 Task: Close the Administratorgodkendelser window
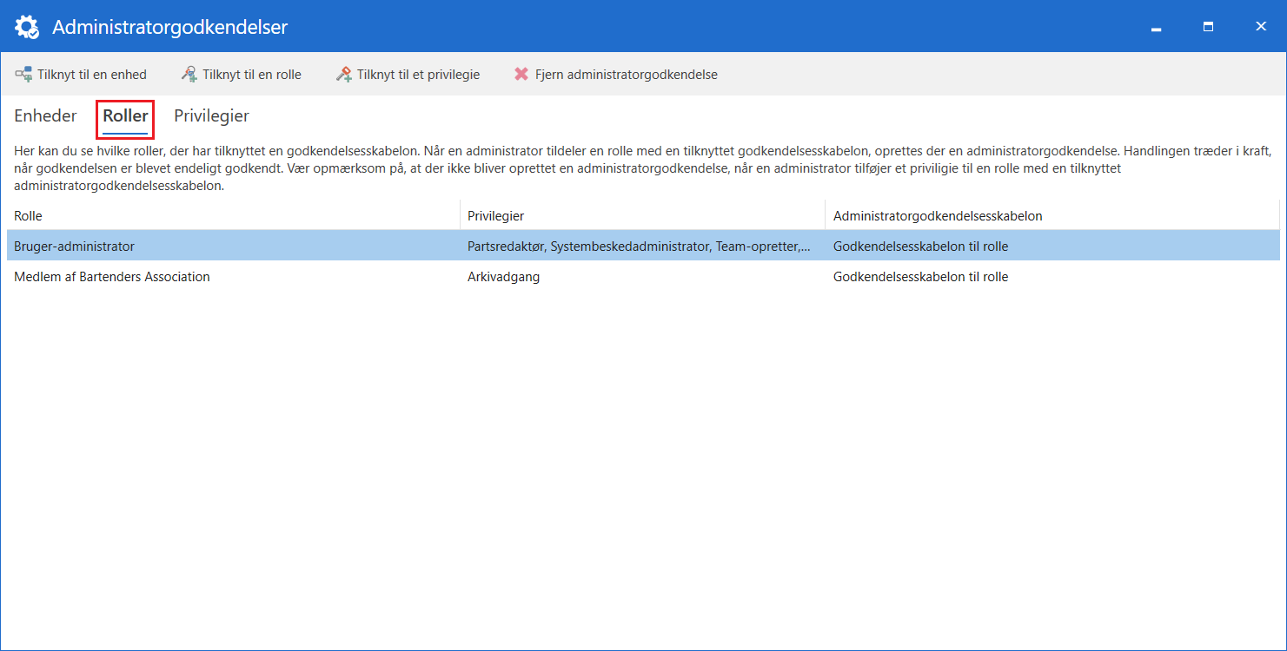[x=1260, y=27]
